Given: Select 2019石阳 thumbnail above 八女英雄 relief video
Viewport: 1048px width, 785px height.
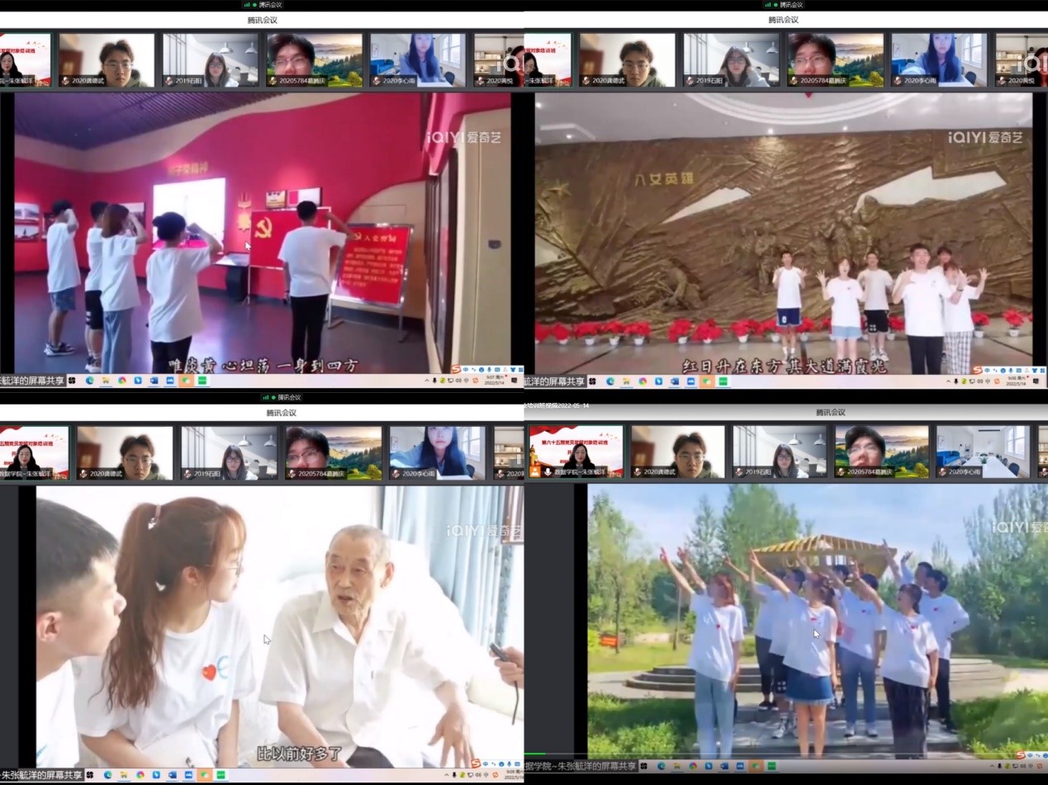Looking at the screenshot, I should coord(732,60).
